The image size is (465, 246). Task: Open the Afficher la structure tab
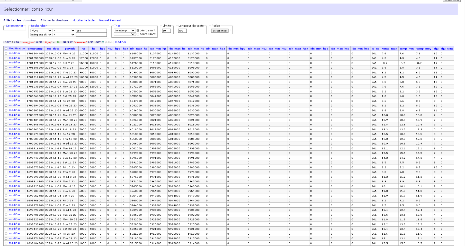[54, 20]
